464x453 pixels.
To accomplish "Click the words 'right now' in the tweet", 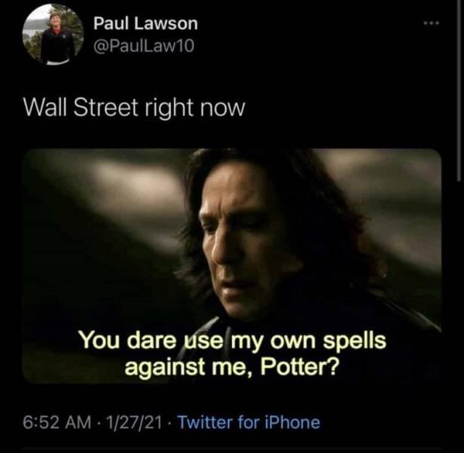I will (x=195, y=108).
